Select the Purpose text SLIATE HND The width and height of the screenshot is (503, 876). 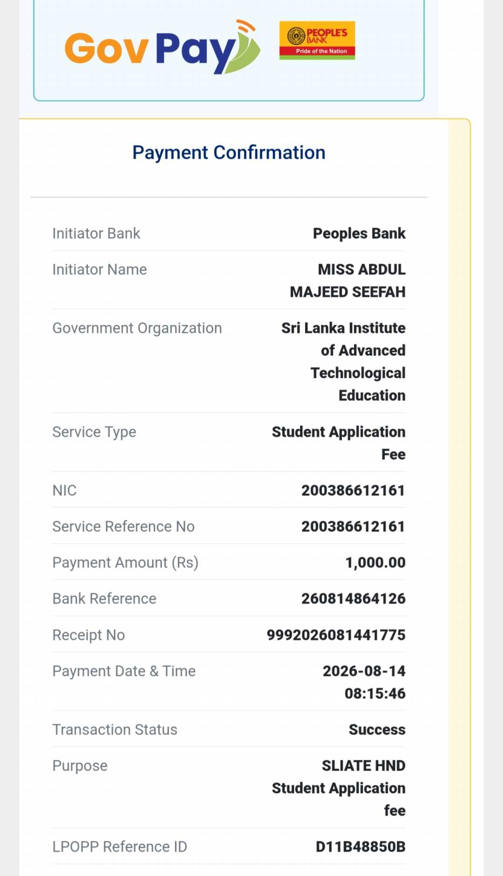tap(364, 765)
